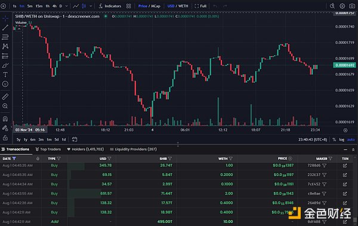Open transaction link for maker 7288d6
358x226 pixels.
[x=345, y=166]
